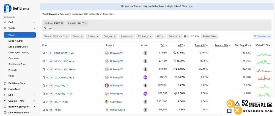Open the Attributes filter dropdown

coord(127,36)
